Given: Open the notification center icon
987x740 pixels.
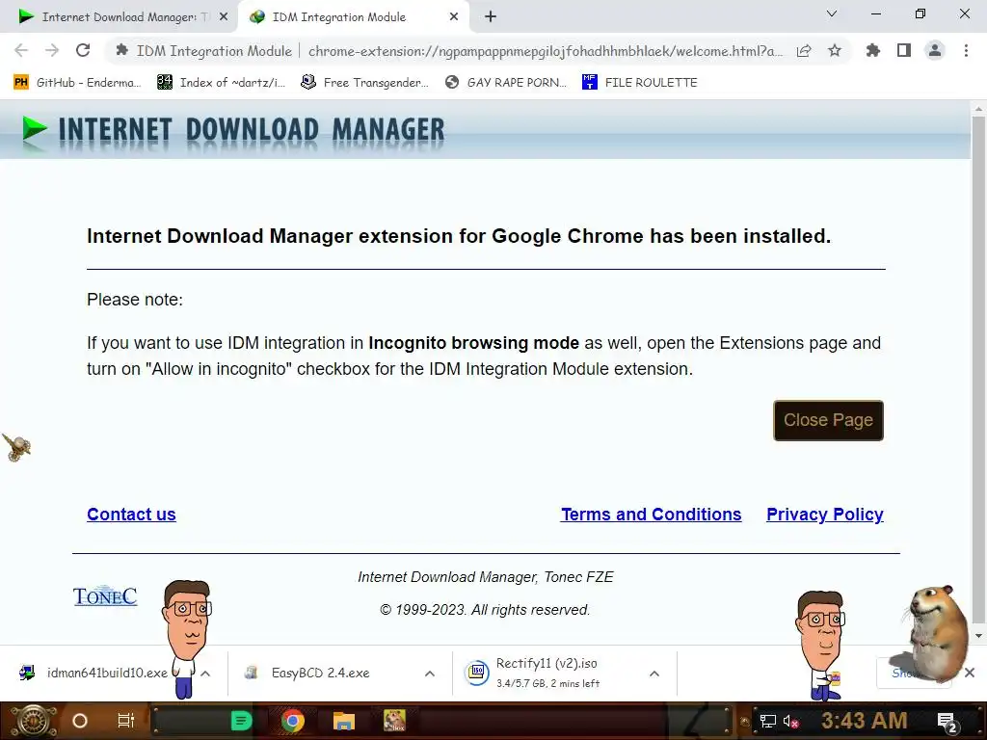Looking at the screenshot, I should pyautogui.click(x=947, y=722).
